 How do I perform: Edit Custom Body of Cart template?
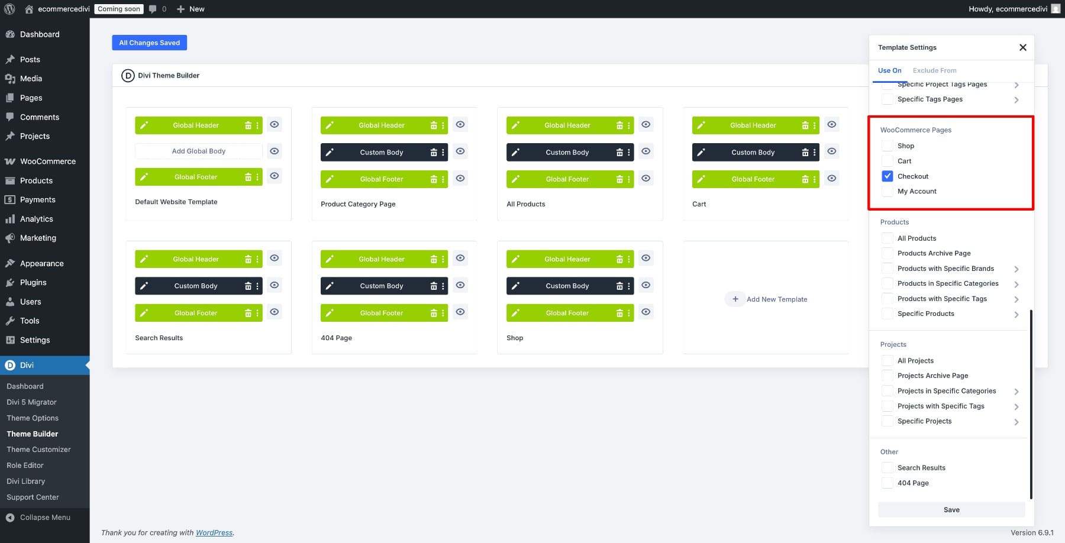tap(701, 153)
